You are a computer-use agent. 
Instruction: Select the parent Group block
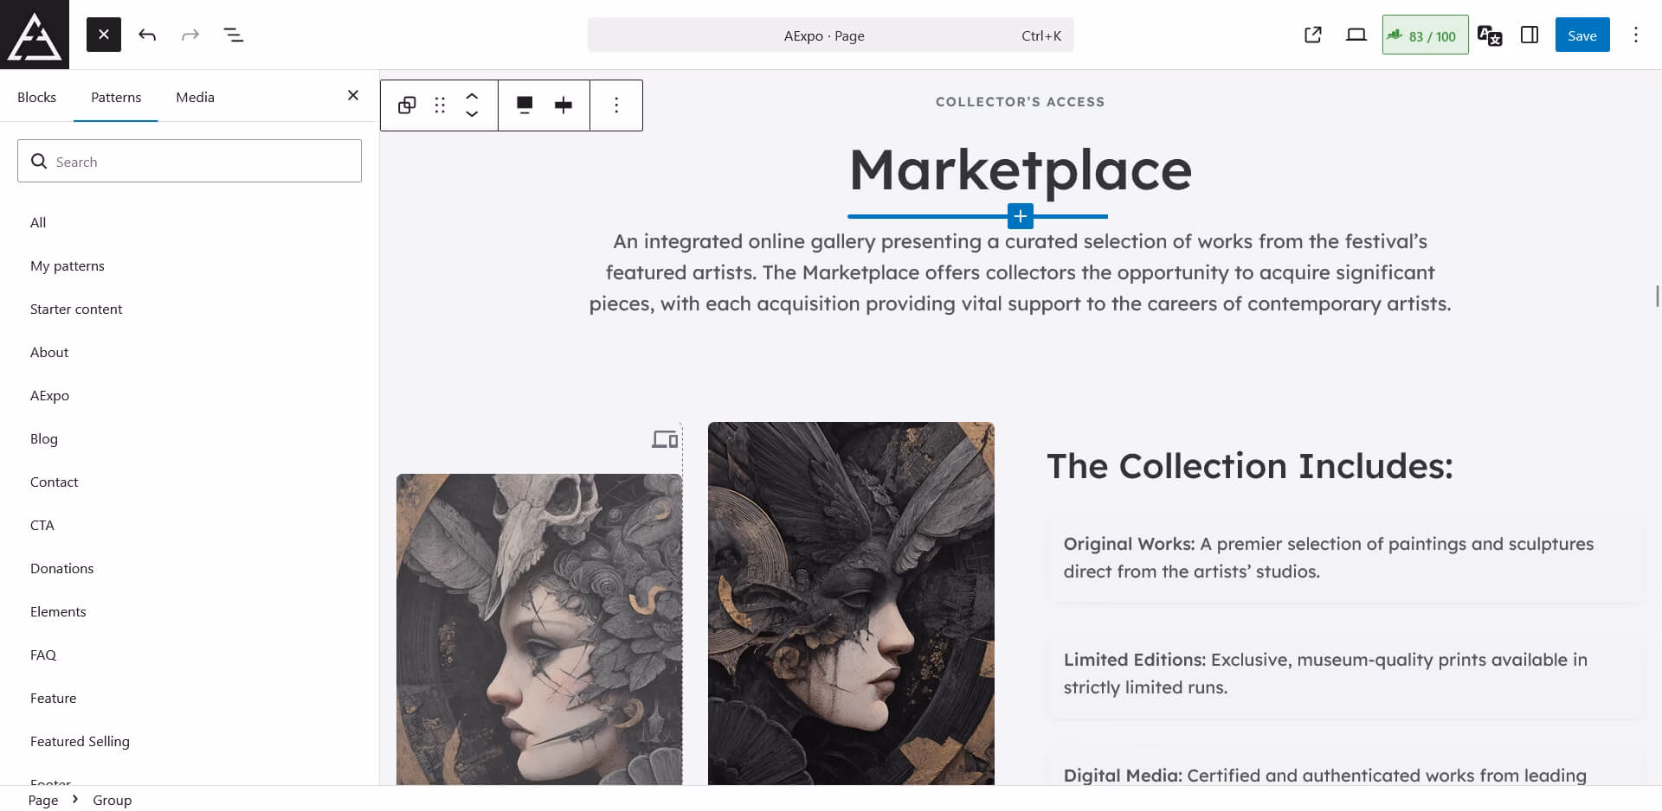[x=405, y=105]
